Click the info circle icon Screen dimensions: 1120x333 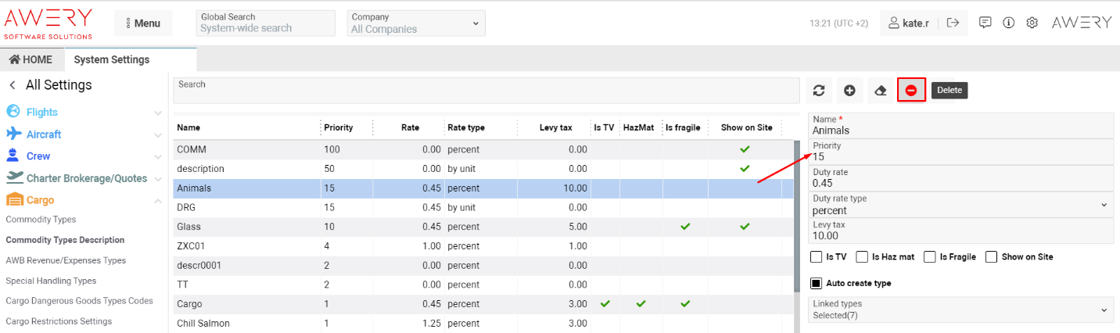click(x=1009, y=23)
